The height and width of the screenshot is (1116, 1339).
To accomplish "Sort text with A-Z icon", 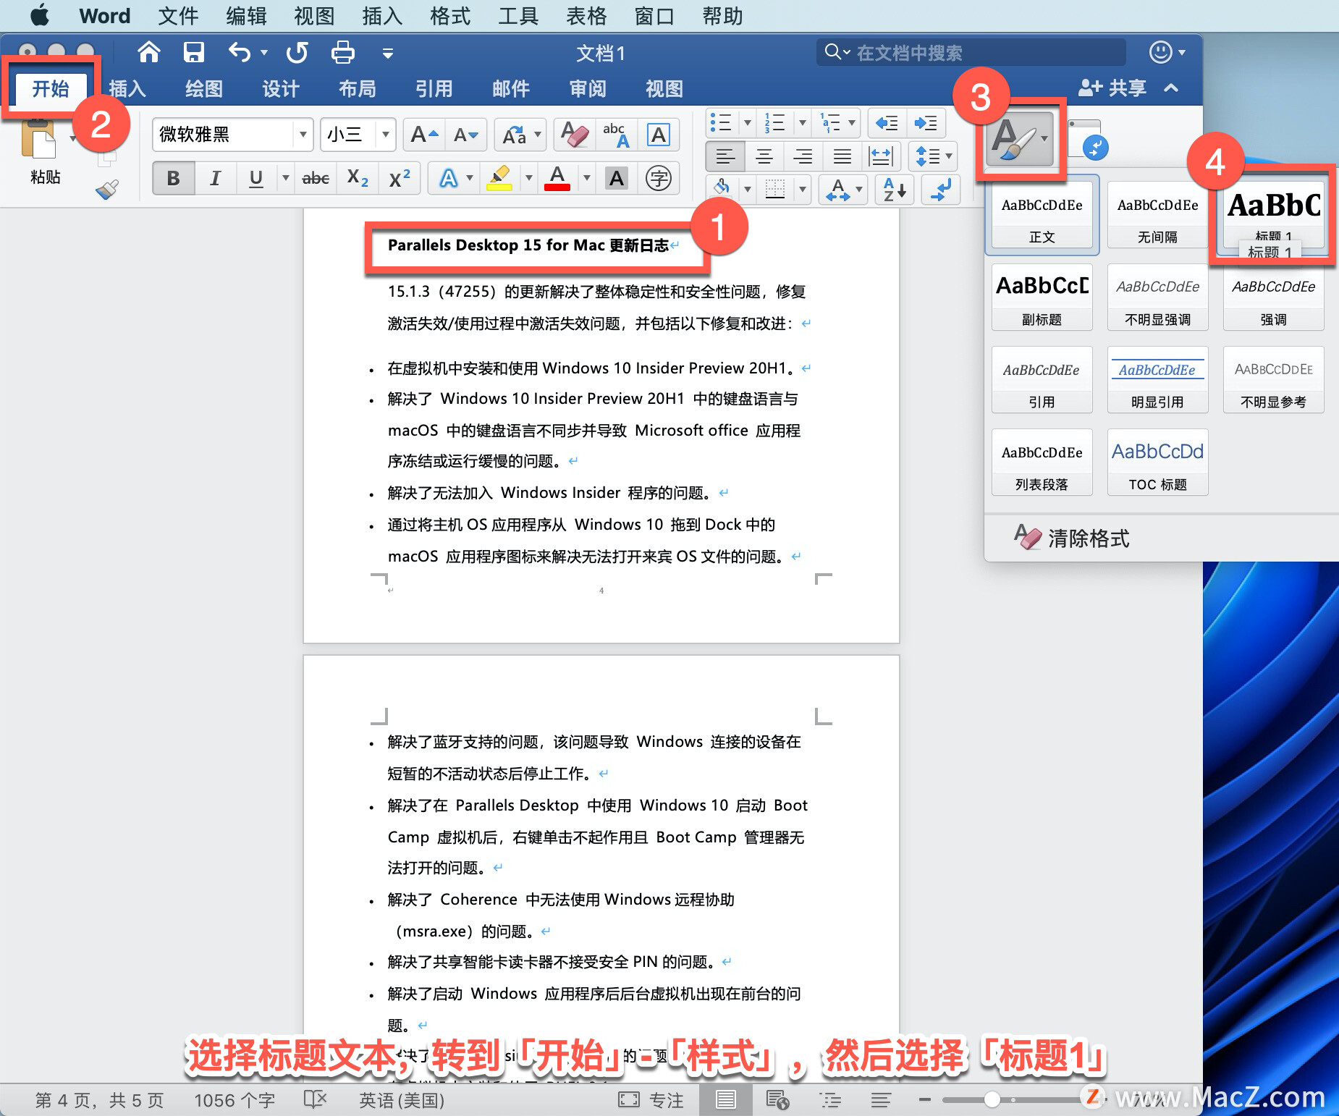I will click(x=895, y=190).
